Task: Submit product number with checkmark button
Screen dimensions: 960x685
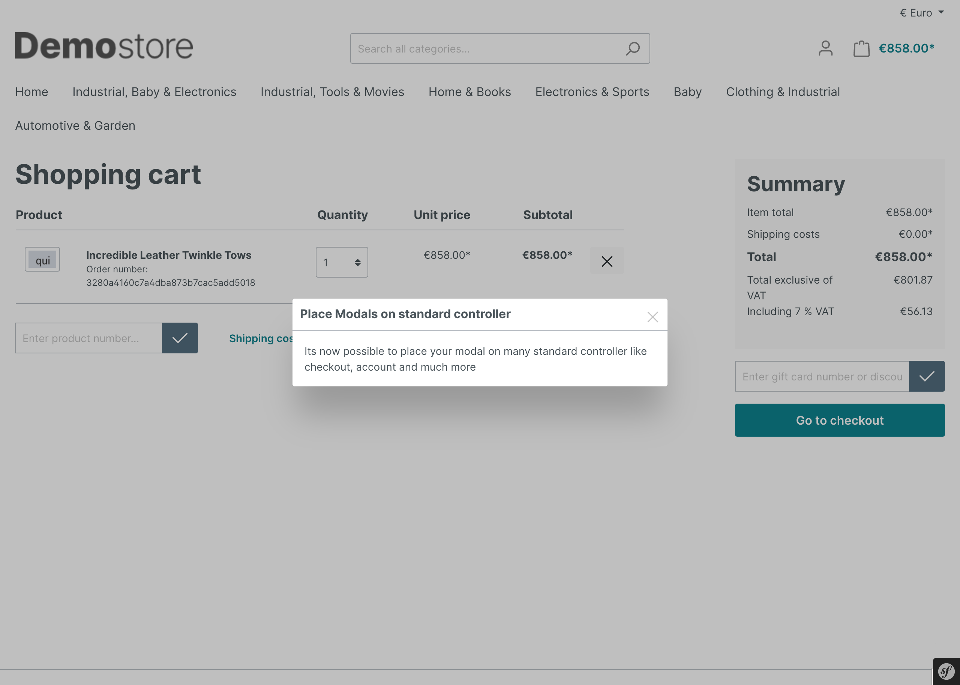Action: [x=180, y=338]
